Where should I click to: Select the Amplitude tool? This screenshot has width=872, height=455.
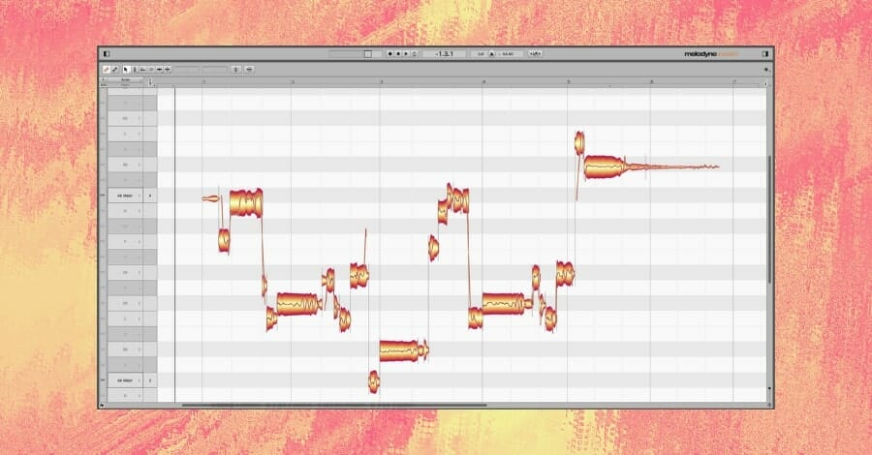pos(151,70)
